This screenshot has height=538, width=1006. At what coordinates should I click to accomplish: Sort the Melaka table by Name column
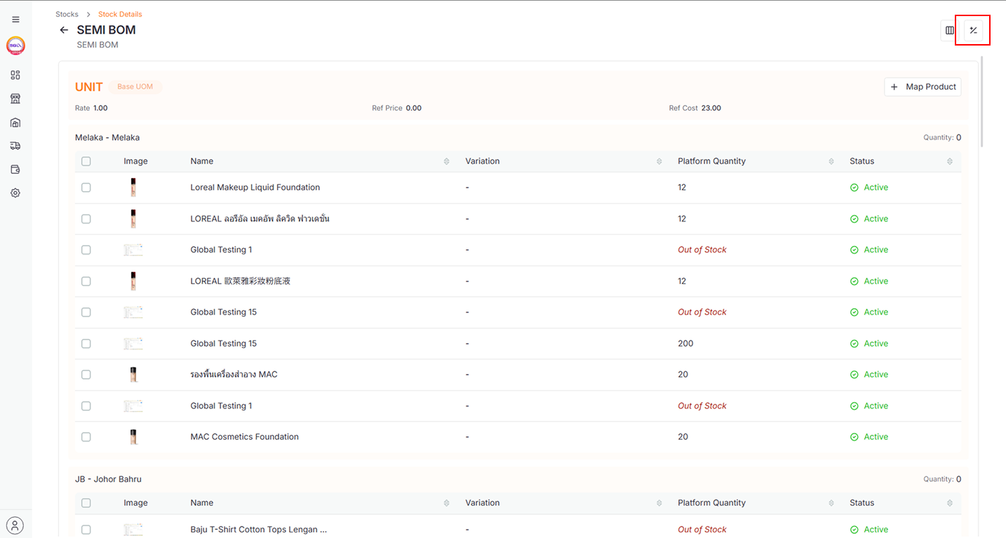pyautogui.click(x=446, y=161)
